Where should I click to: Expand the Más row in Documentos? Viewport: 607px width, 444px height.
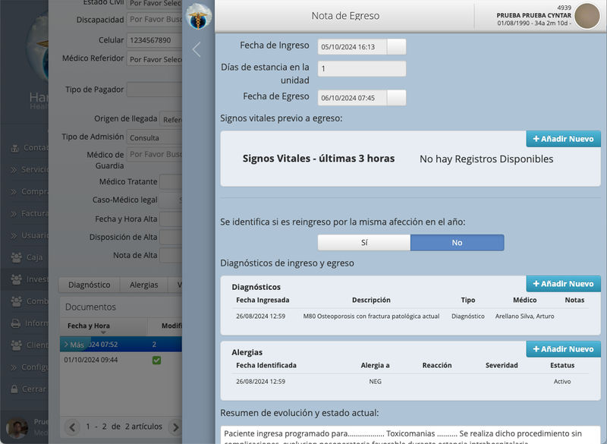pyautogui.click(x=73, y=345)
